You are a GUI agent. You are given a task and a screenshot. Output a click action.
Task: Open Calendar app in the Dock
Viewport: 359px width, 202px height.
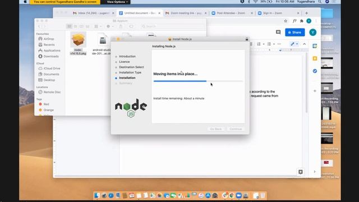(132, 195)
